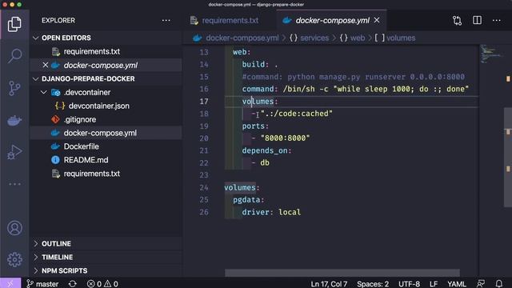Close the docker-compose.yml tab
This screenshot has height=288, width=512.
point(377,20)
